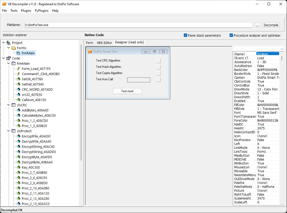Open the properties object dropdown
This screenshot has height=213, width=287.
pos(282,49)
